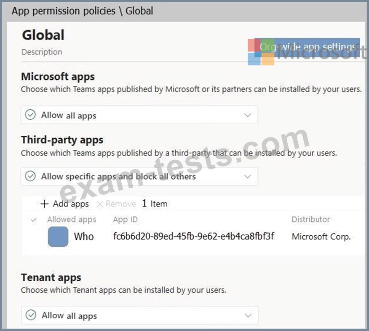Click the Org-wide app settings button
This screenshot has width=369, height=331.
pos(307,47)
